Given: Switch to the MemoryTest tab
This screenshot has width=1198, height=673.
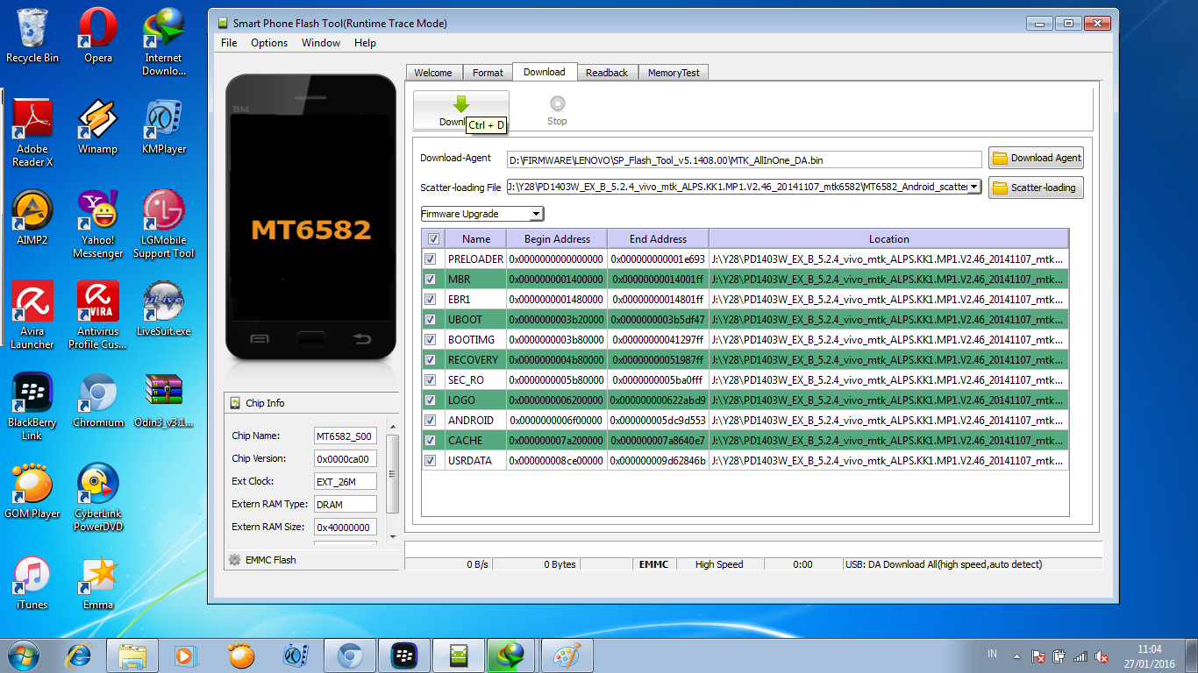Looking at the screenshot, I should click(674, 73).
